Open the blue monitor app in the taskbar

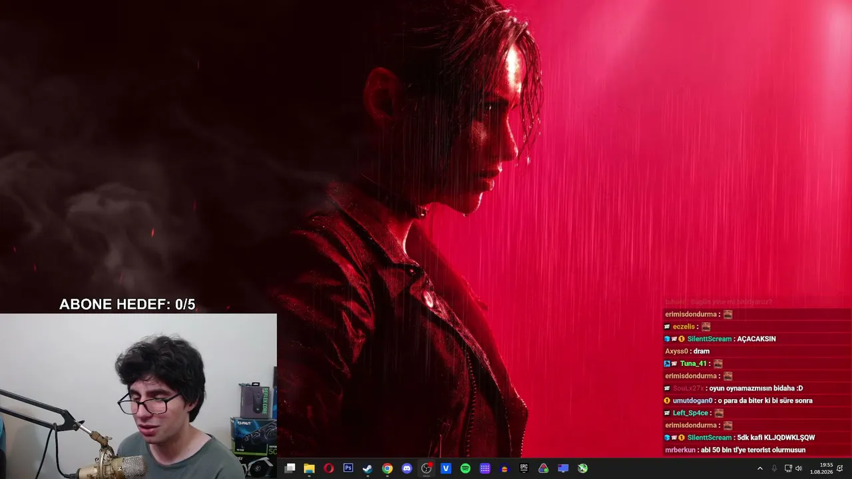[x=563, y=468]
